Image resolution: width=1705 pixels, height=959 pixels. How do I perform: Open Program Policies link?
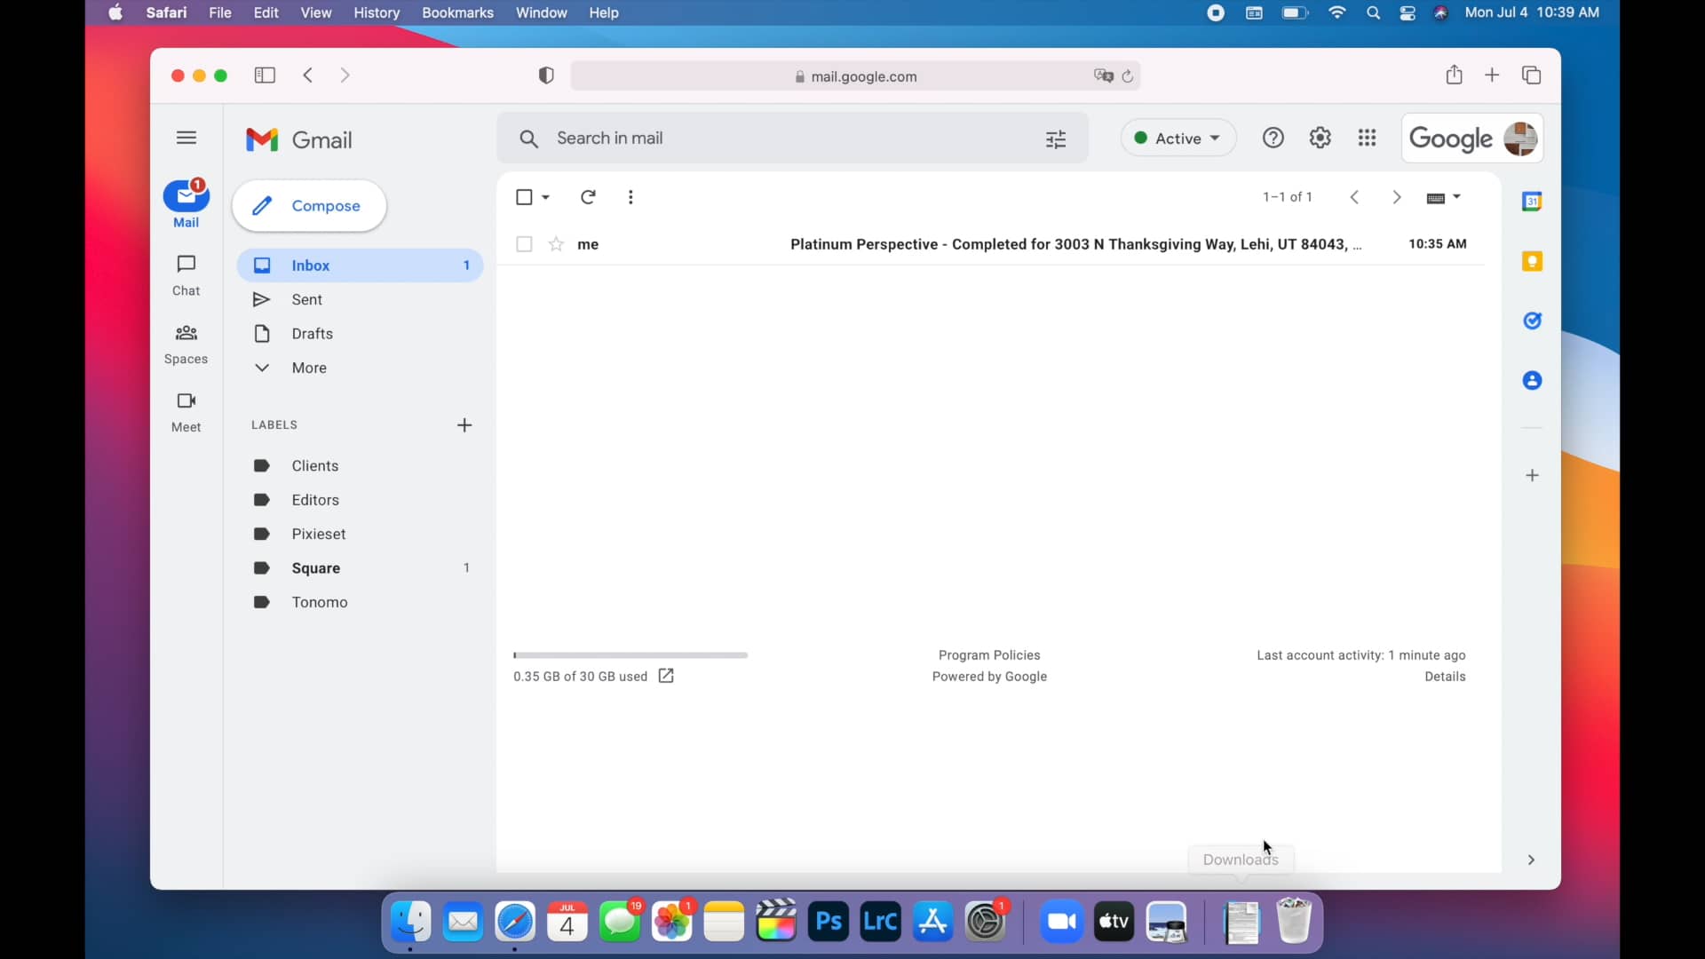click(x=989, y=654)
